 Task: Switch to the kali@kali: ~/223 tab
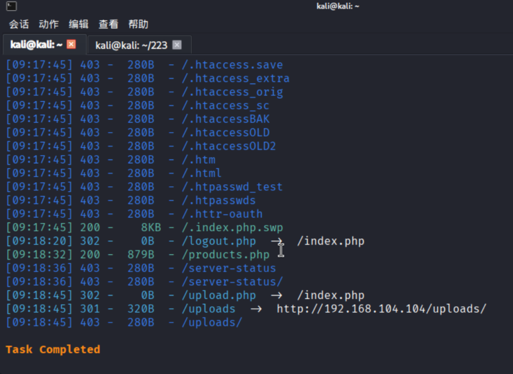tap(131, 45)
